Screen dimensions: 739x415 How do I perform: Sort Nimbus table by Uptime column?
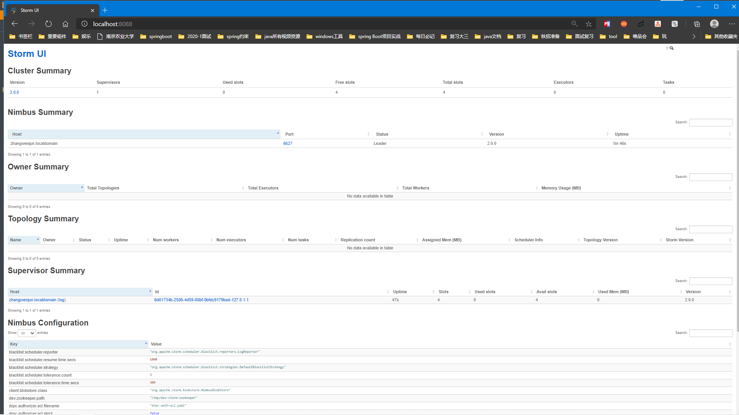click(x=671, y=134)
